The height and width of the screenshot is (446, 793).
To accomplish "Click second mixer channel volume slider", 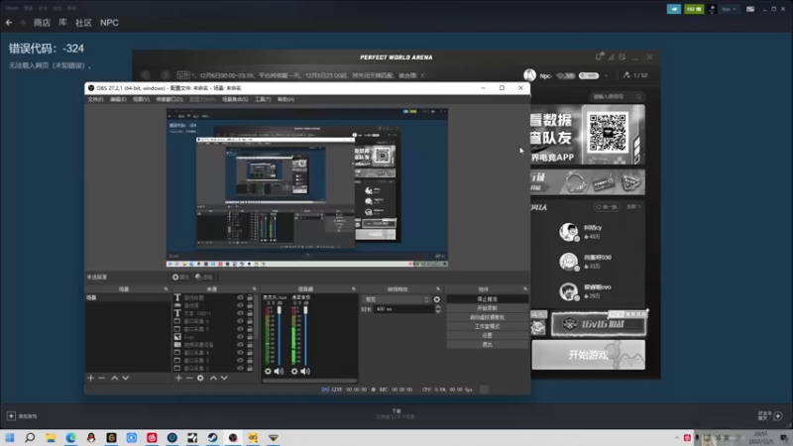I will [305, 334].
